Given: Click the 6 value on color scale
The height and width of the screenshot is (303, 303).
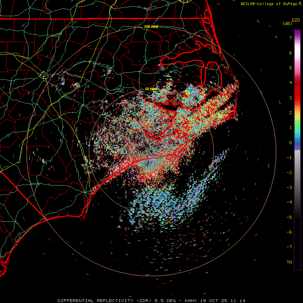Looking at the screenshot, I should [x=291, y=53].
